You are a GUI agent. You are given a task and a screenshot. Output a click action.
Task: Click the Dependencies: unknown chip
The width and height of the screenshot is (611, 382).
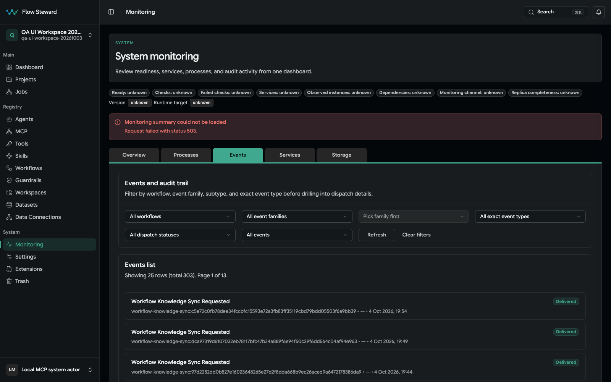(x=405, y=93)
